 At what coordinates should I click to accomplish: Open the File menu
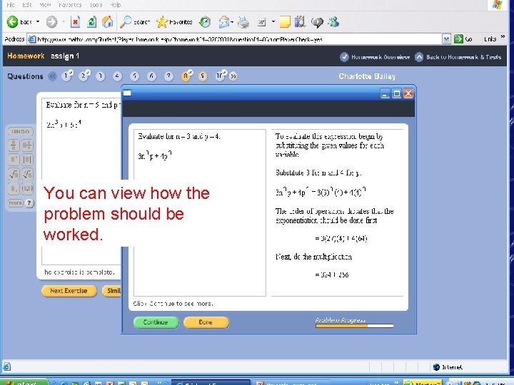pos(11,4)
